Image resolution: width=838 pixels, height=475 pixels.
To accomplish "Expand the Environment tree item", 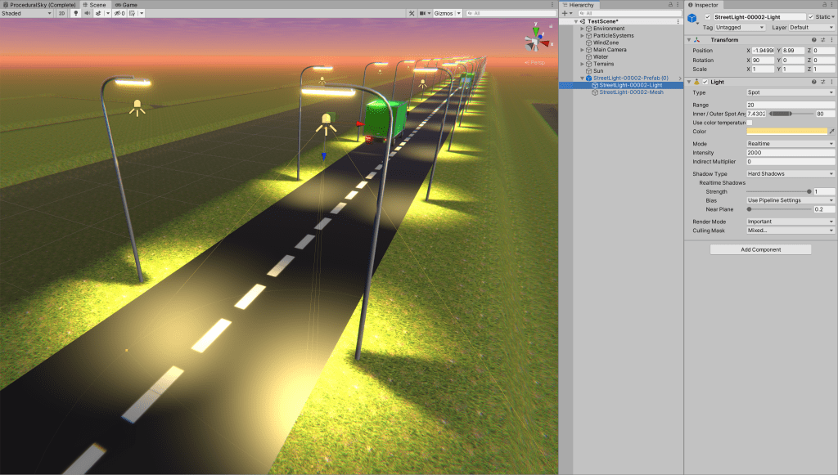I will tap(582, 29).
